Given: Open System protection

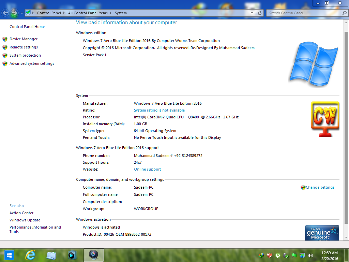Looking at the screenshot, I should coord(25,55).
